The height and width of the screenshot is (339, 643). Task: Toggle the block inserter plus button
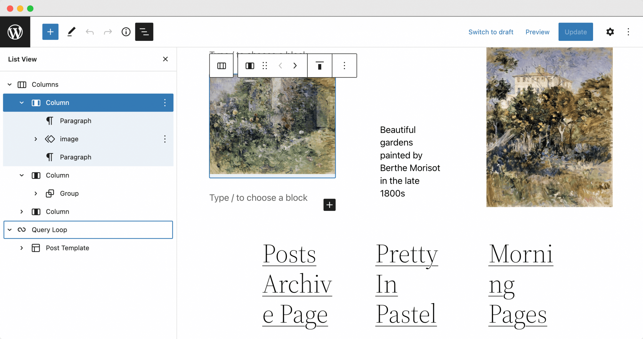(50, 32)
